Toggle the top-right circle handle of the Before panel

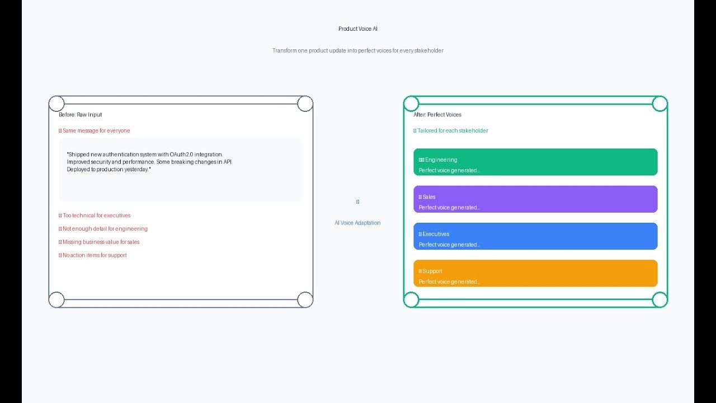click(x=305, y=104)
